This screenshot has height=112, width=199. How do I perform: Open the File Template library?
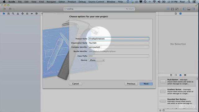click(x=171, y=75)
